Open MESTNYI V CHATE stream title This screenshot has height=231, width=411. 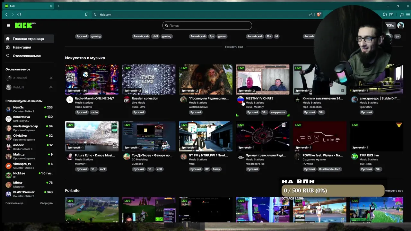tap(259, 98)
